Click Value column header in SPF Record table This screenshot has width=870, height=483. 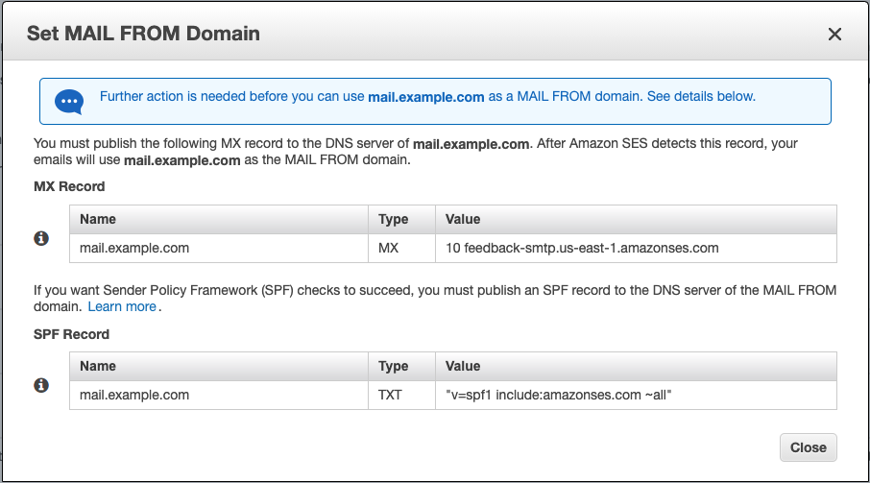point(463,366)
